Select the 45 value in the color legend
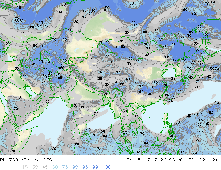The image size is (221, 170). pyautogui.click(x=45, y=167)
